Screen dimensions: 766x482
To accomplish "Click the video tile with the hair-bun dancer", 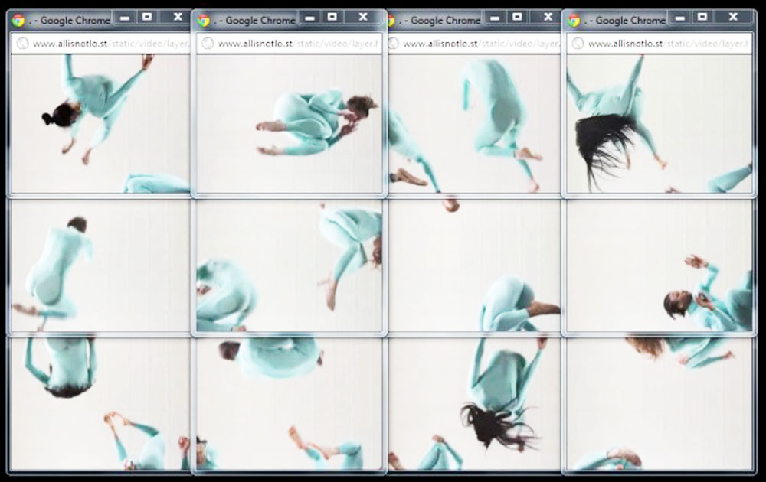I will (100, 123).
